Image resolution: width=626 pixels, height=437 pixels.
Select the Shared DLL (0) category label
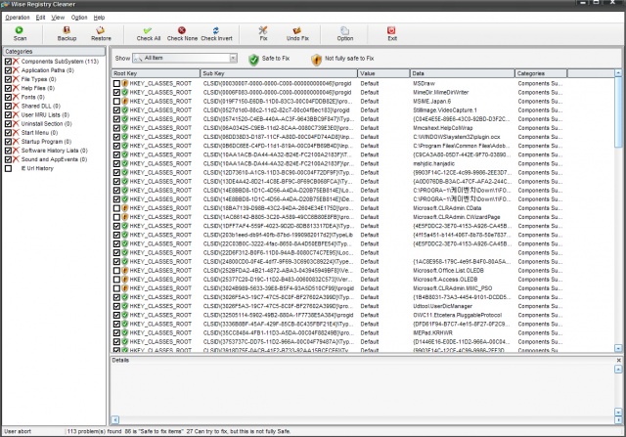41,106
